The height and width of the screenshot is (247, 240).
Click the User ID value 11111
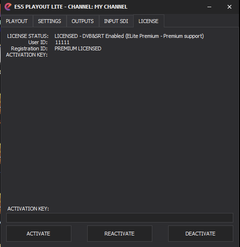pyautogui.click(x=62, y=42)
